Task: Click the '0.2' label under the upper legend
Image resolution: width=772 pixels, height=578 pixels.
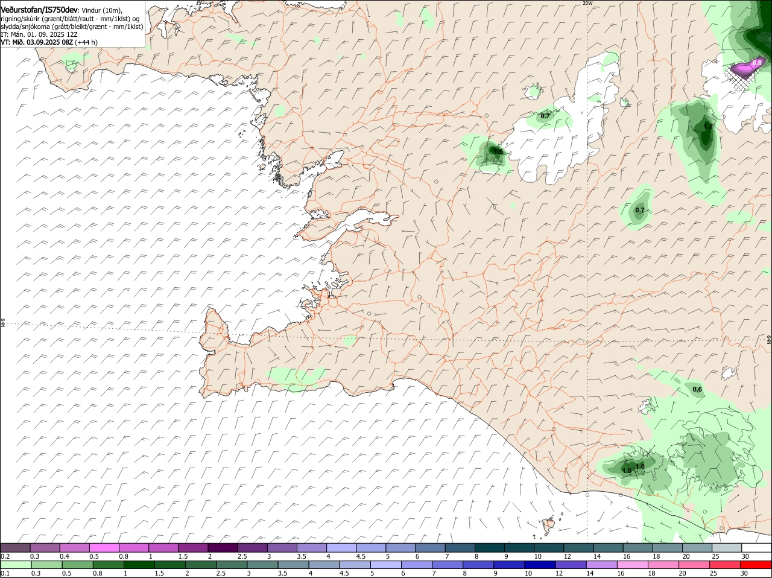Action: click(5, 556)
